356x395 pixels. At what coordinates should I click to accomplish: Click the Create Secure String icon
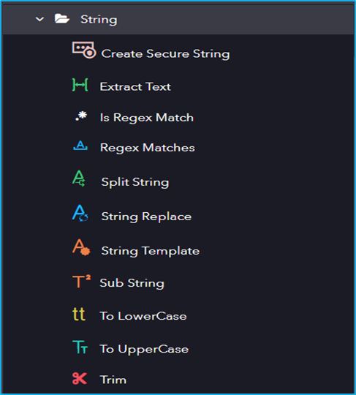(84, 50)
